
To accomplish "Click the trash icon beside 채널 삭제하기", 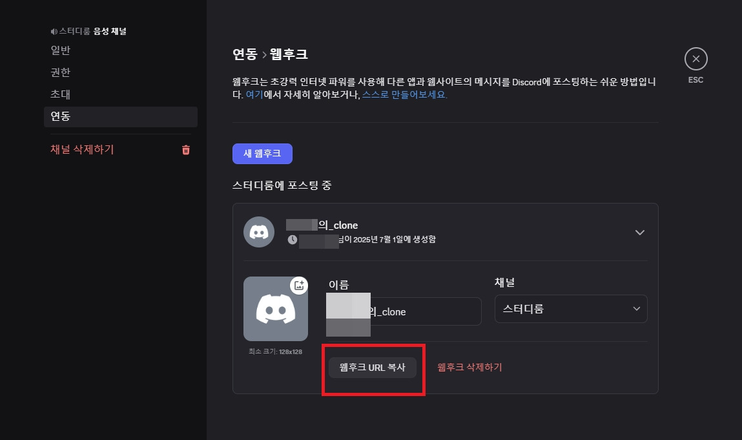I will (x=186, y=150).
